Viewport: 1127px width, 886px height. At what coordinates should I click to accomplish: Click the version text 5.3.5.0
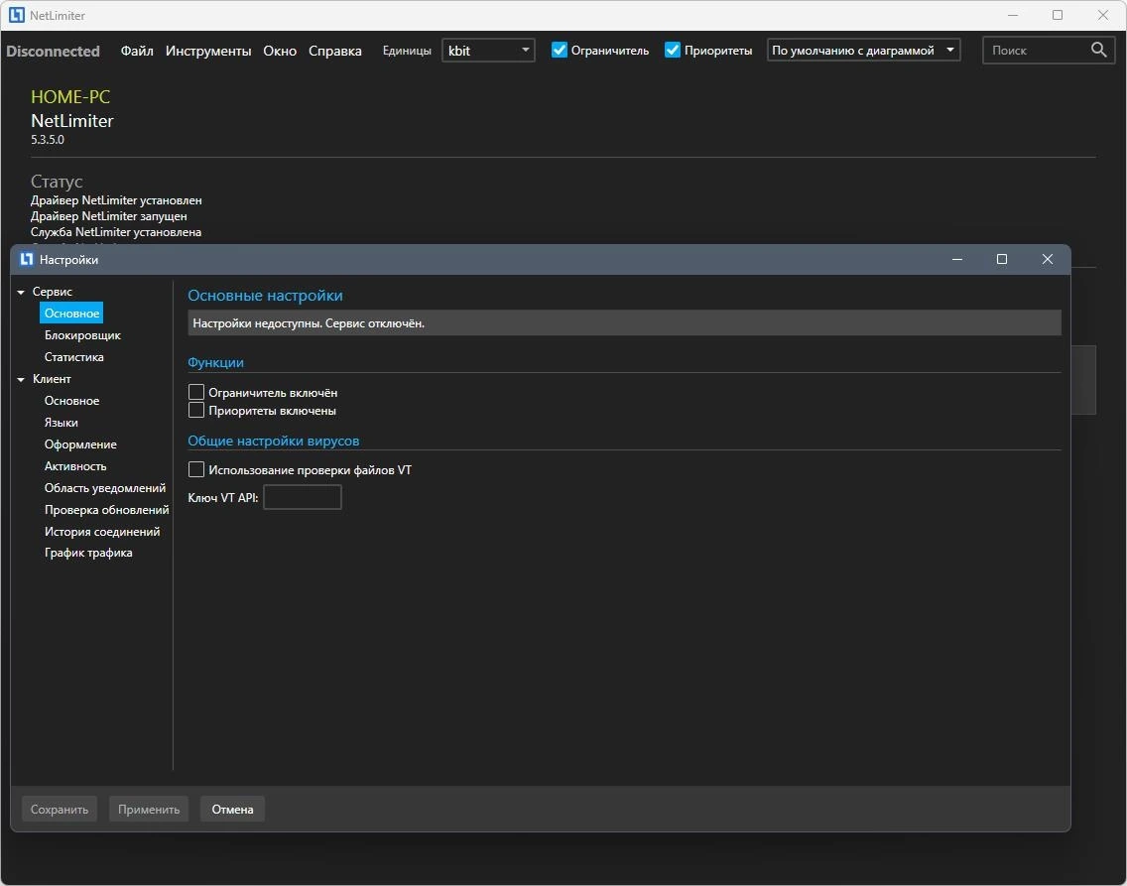point(48,140)
